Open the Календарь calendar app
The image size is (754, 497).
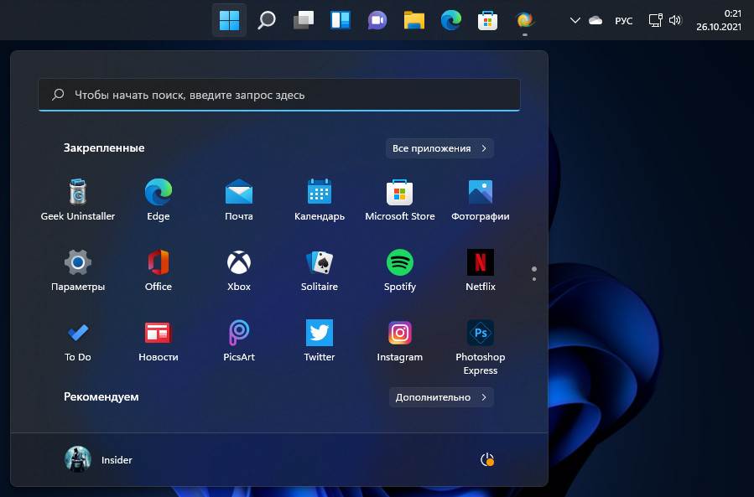(x=320, y=199)
